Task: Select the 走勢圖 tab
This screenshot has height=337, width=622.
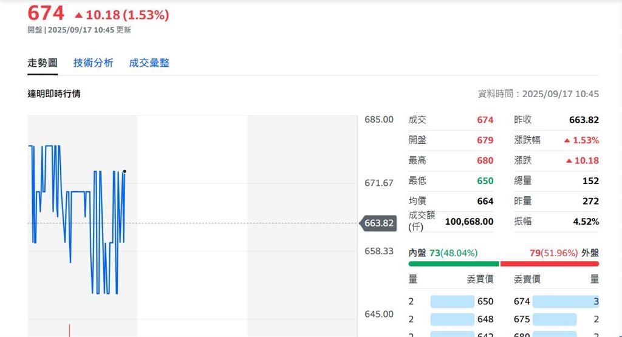Action: [43, 63]
